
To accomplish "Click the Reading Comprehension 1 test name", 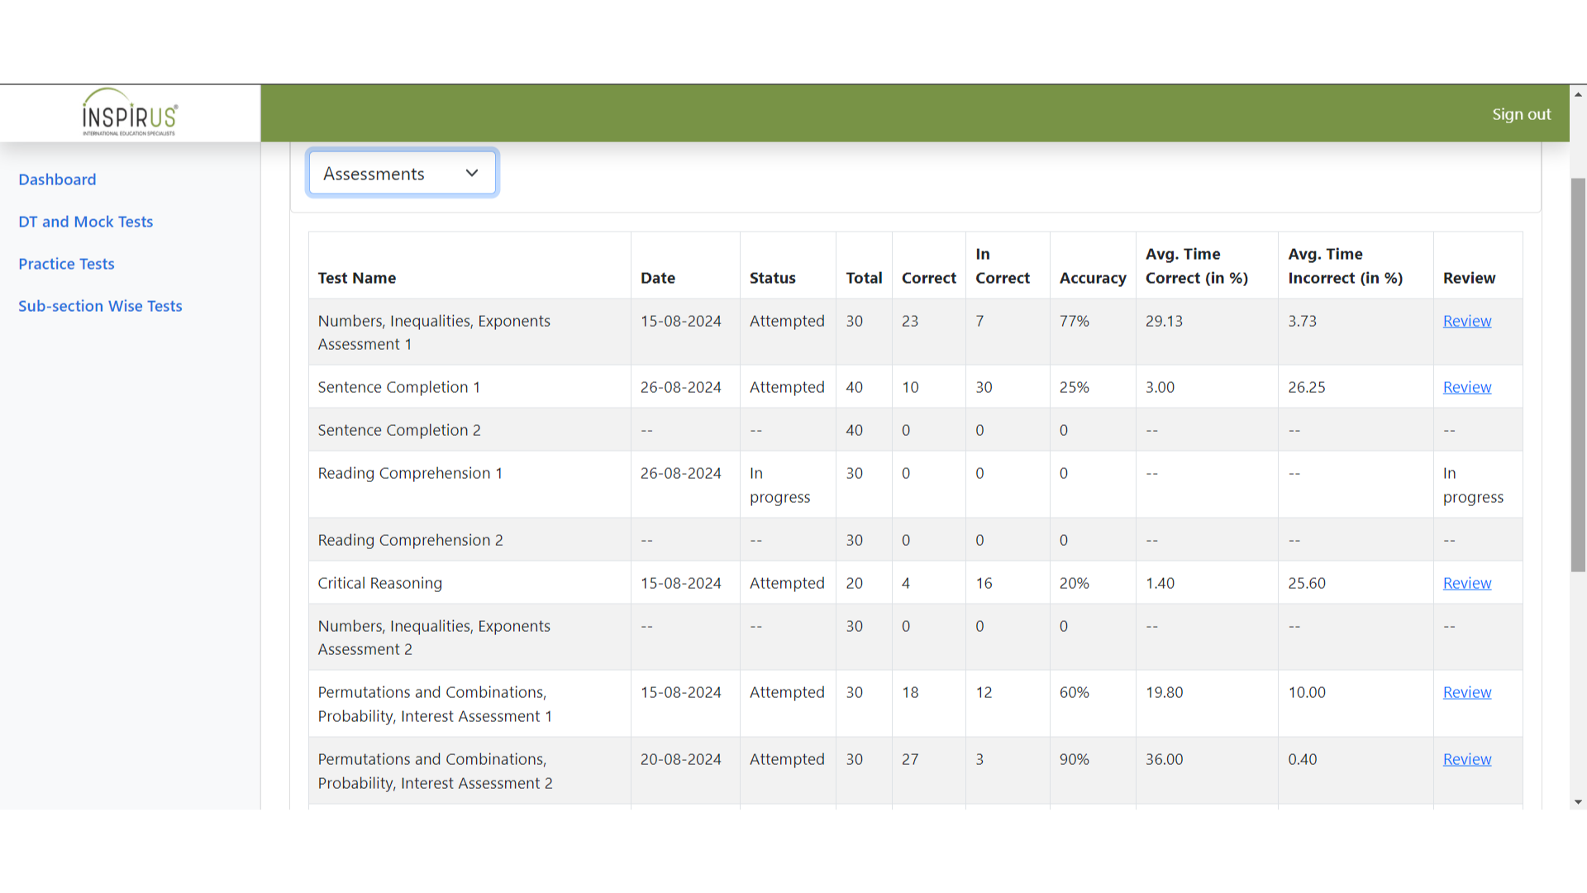I will click(410, 473).
